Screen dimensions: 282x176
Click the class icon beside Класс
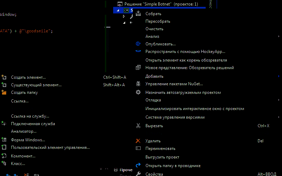(x=4, y=163)
